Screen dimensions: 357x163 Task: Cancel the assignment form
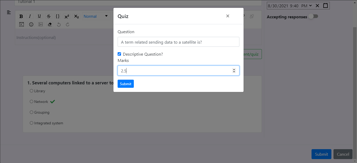(343, 154)
